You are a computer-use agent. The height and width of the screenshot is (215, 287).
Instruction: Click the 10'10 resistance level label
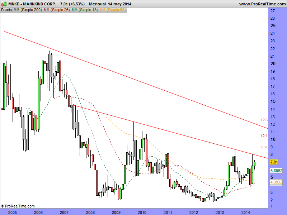[x=264, y=136]
